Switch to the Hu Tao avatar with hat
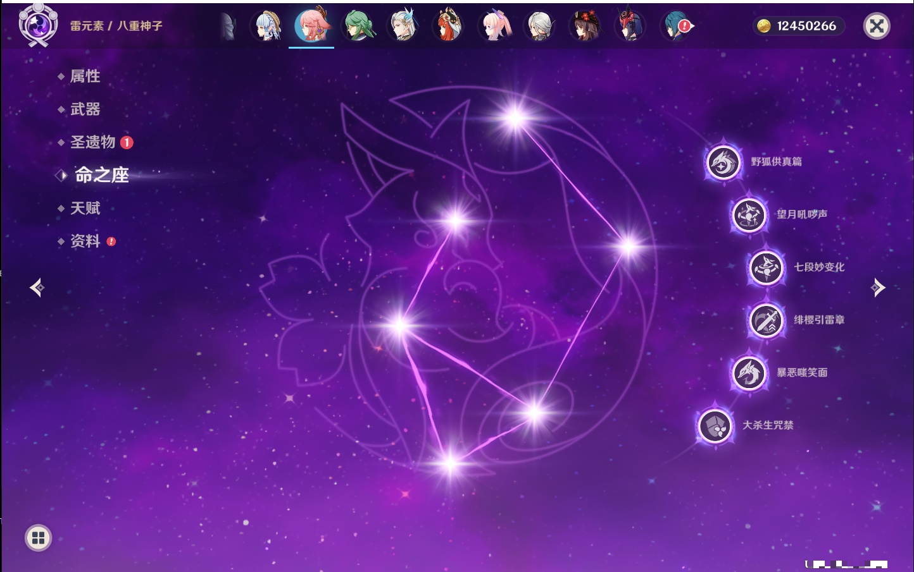The width and height of the screenshot is (914, 572). (x=585, y=26)
